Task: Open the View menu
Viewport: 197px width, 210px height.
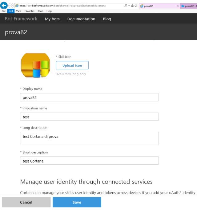Action: coord(19,11)
